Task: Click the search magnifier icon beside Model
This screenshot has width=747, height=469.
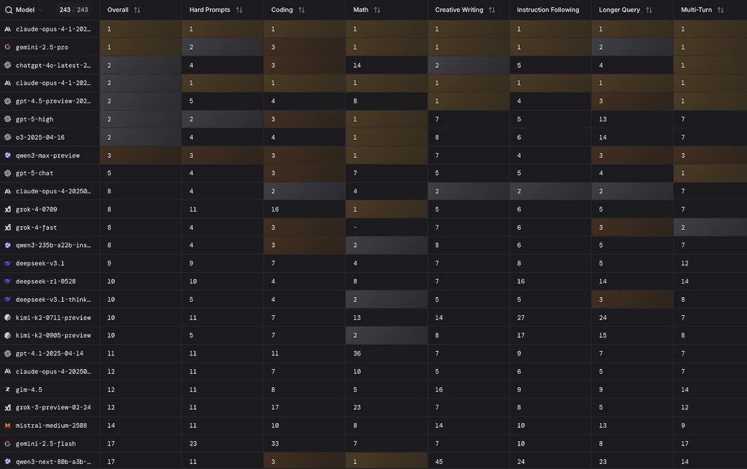Action: click(9, 10)
